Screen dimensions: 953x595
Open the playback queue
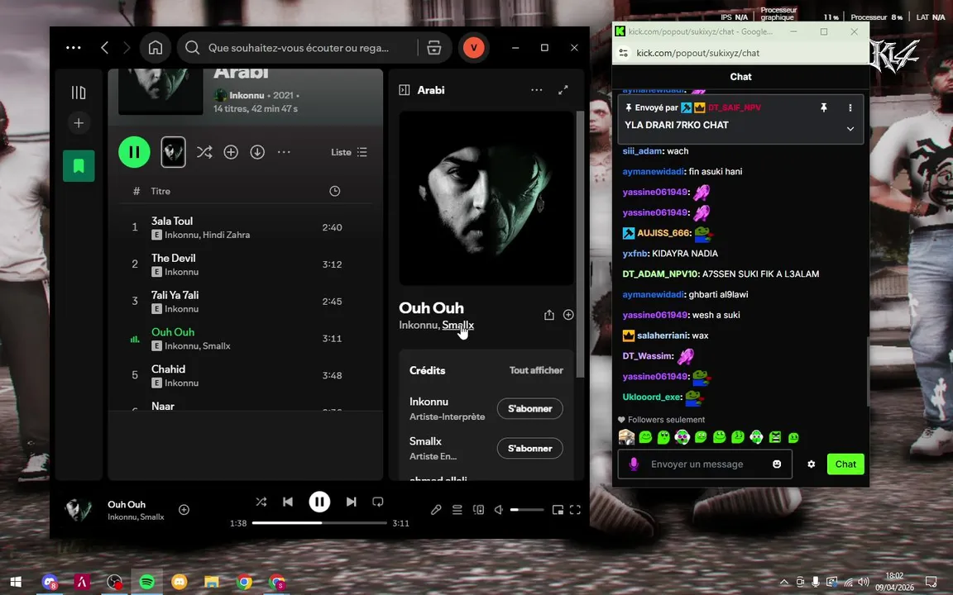click(x=457, y=510)
